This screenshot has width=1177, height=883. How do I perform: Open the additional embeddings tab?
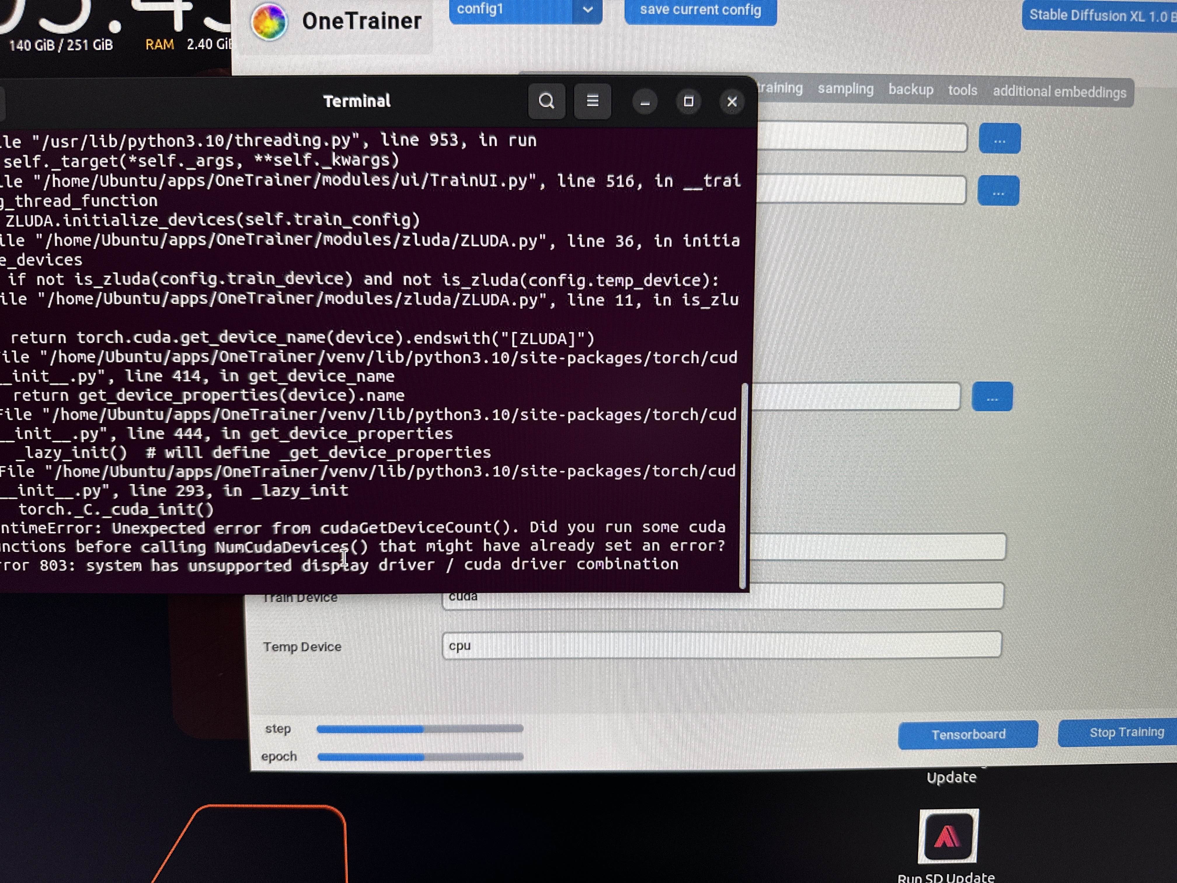click(1059, 92)
